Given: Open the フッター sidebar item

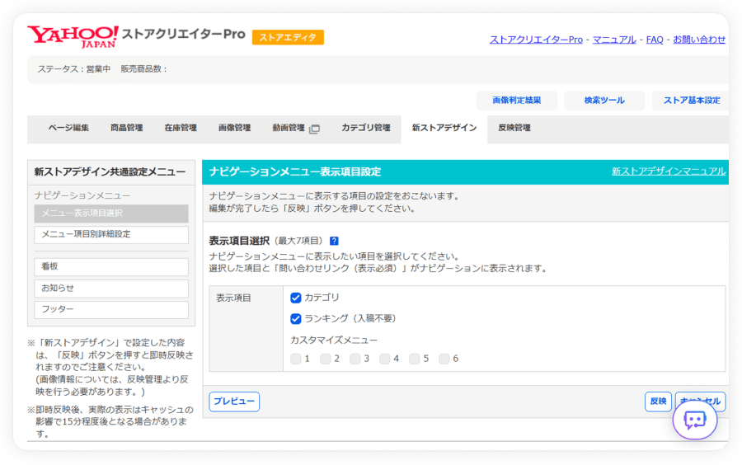Looking at the screenshot, I should click(x=111, y=310).
